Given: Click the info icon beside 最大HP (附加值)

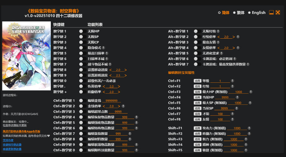Looking at the screenshot, I should (251, 92).
